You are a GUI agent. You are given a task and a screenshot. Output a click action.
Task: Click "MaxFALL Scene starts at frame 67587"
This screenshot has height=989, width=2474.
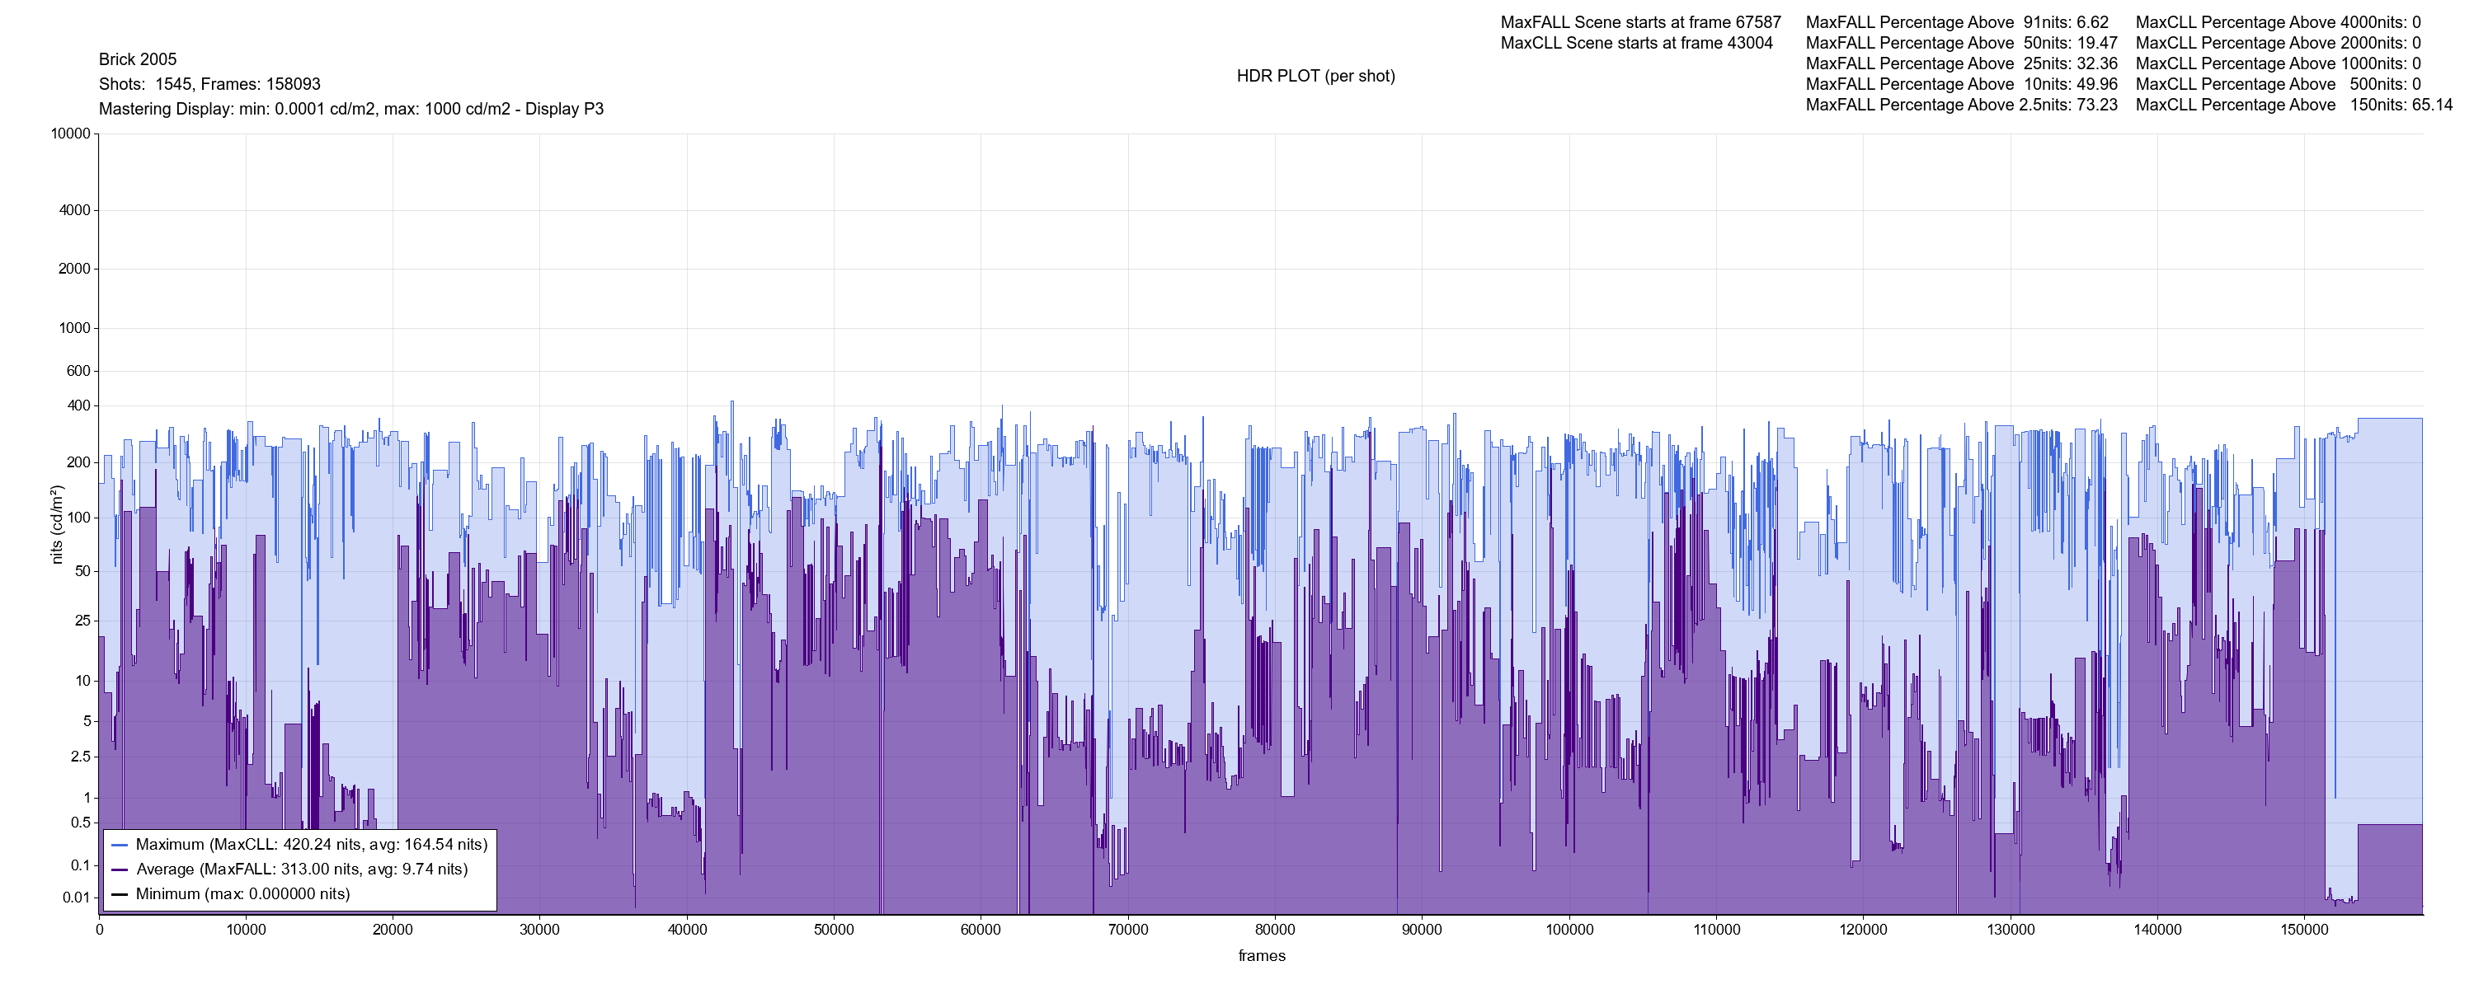(1640, 22)
